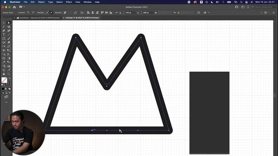This screenshot has width=278, height=156.
Task: Set paint to None below swatches
Action: pos(10,89)
